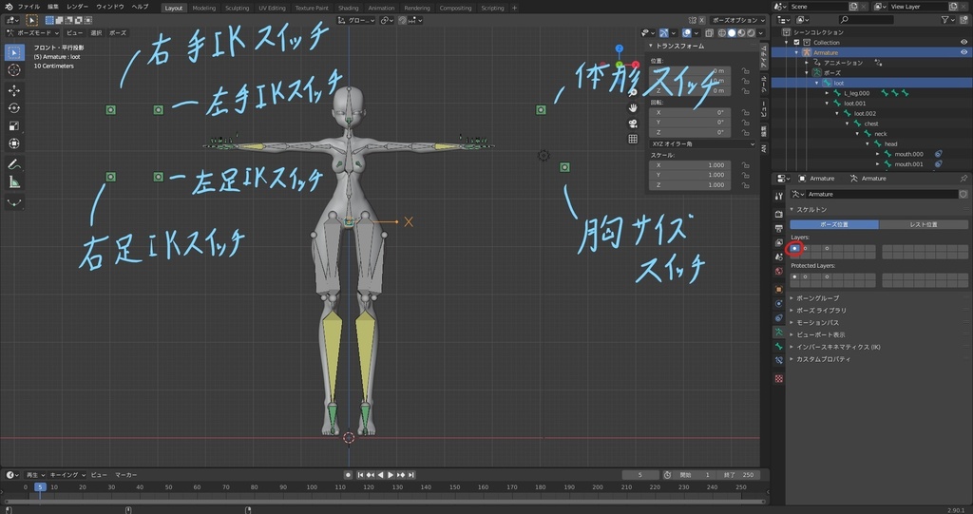The image size is (973, 514).
Task: Open the レンダー menu
Action: [77, 7]
